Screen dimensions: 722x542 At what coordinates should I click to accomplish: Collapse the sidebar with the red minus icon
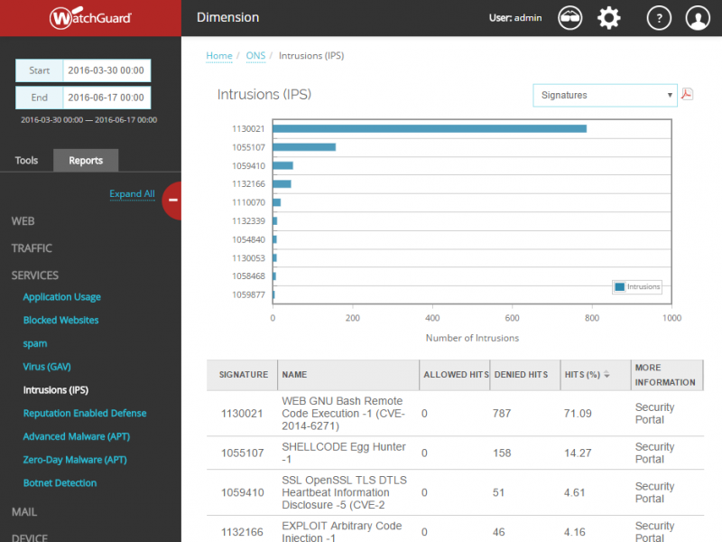[x=172, y=201]
